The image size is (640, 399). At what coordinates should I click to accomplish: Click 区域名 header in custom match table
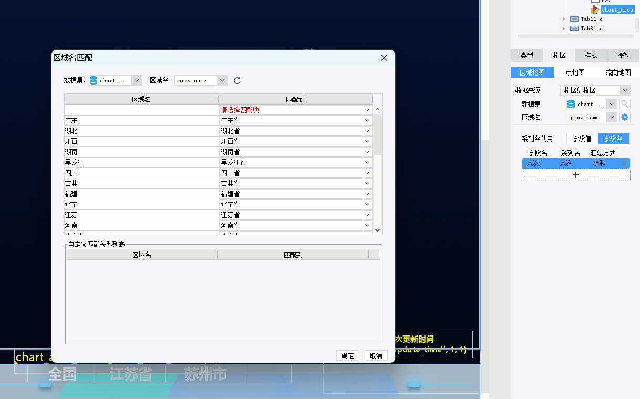[x=142, y=255]
